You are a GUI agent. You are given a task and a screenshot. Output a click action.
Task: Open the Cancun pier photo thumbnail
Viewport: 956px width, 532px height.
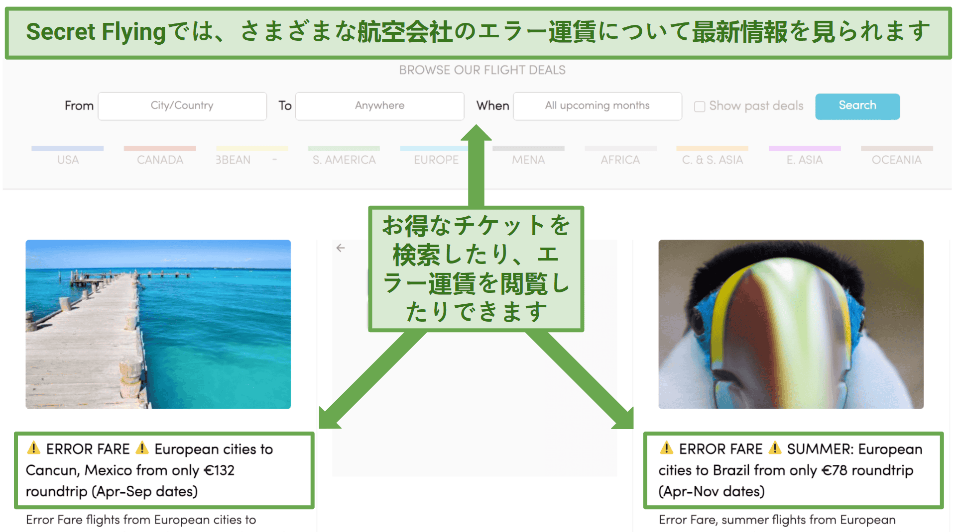pos(158,324)
